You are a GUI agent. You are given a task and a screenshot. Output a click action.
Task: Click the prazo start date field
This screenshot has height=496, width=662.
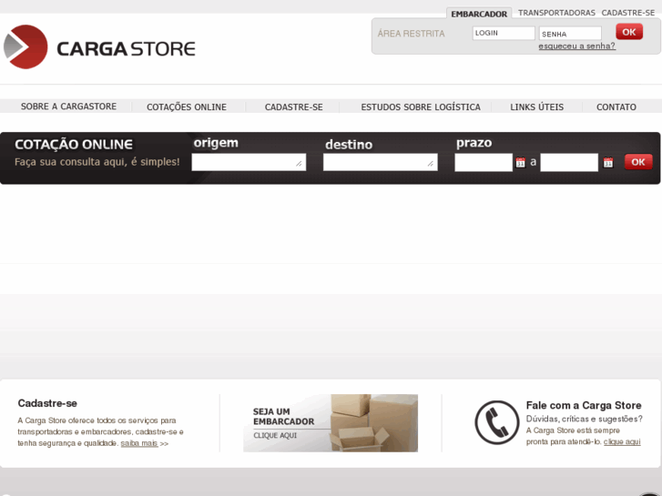click(x=484, y=163)
